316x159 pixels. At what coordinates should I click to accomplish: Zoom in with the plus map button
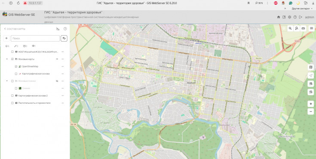click(311, 104)
